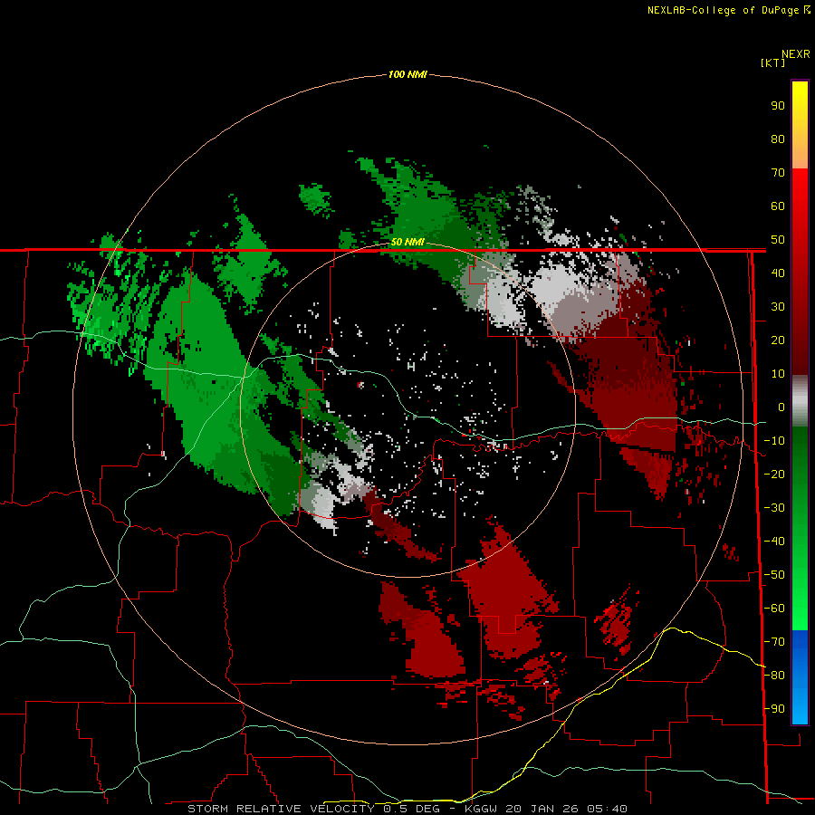Click the -20 knot scale value
The image size is (815, 815).
point(774,475)
